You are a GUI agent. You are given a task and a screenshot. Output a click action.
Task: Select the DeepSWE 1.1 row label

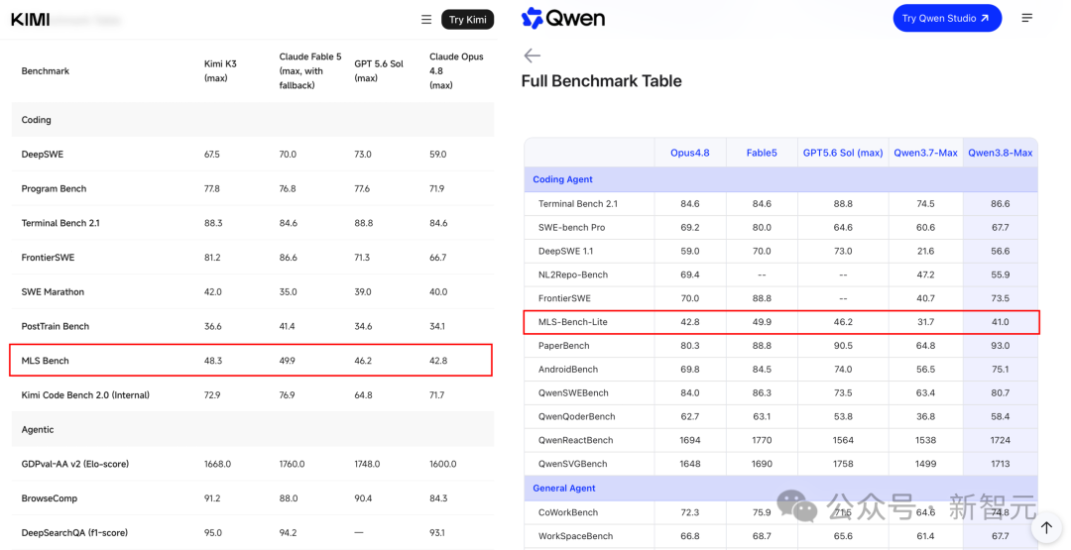tap(565, 251)
